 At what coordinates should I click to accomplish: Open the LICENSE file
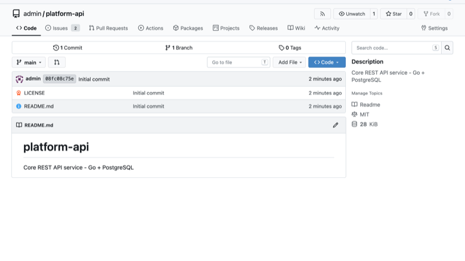[x=35, y=93]
